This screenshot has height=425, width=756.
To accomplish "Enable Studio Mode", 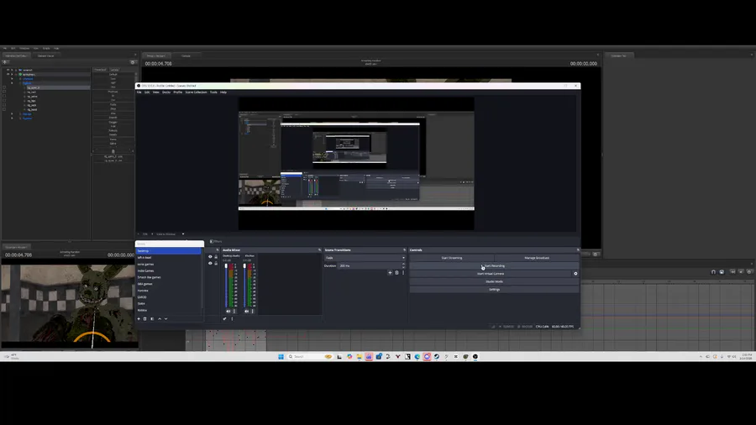I will (x=494, y=281).
